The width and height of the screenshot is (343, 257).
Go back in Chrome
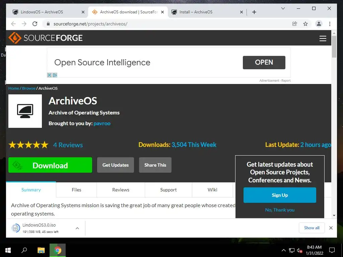pyautogui.click(x=13, y=24)
